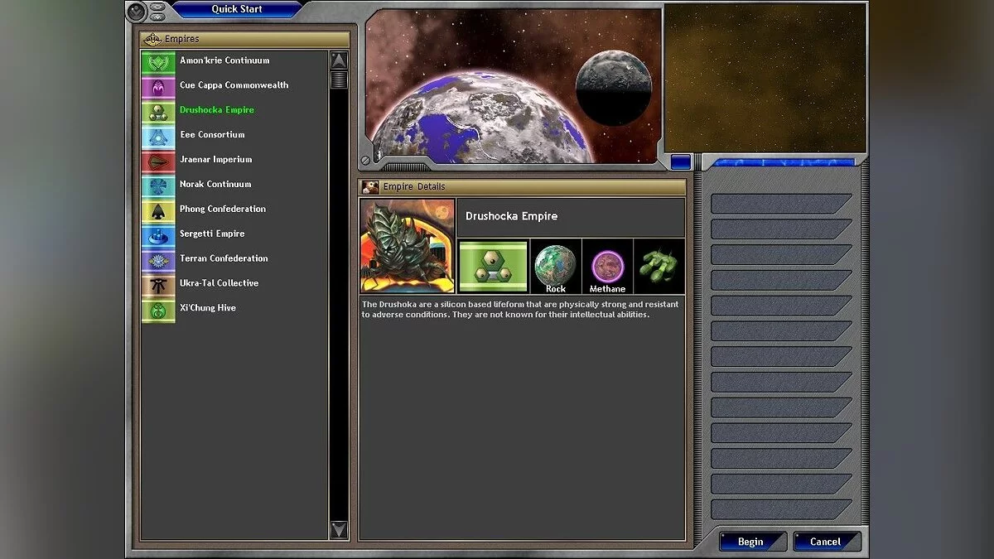Choose Terran Confederation from the list

pos(224,259)
